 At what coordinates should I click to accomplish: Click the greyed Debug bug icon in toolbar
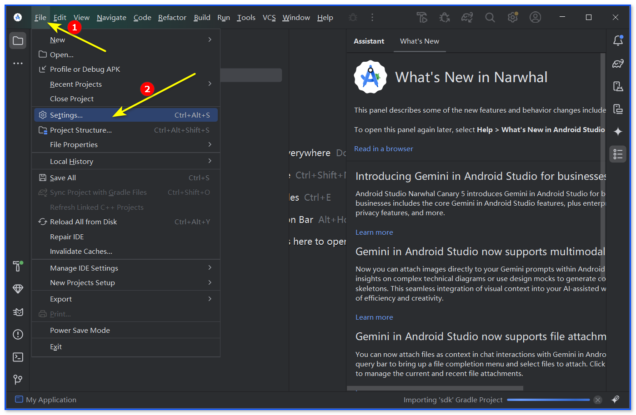click(353, 17)
